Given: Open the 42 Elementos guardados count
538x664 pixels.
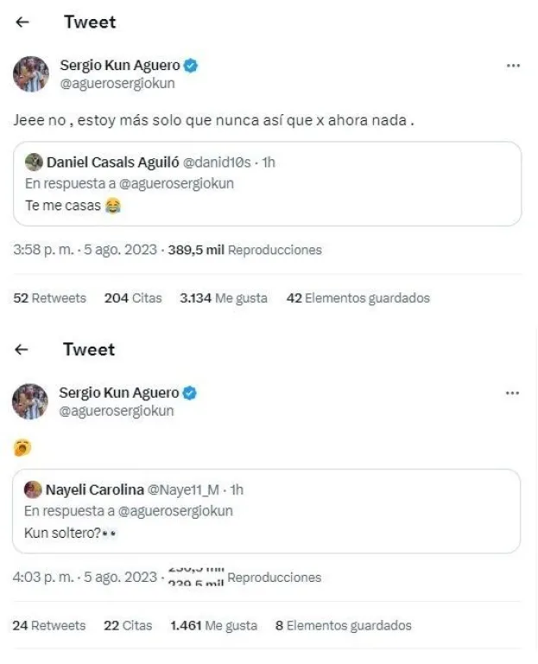Looking at the screenshot, I should (x=358, y=298).
